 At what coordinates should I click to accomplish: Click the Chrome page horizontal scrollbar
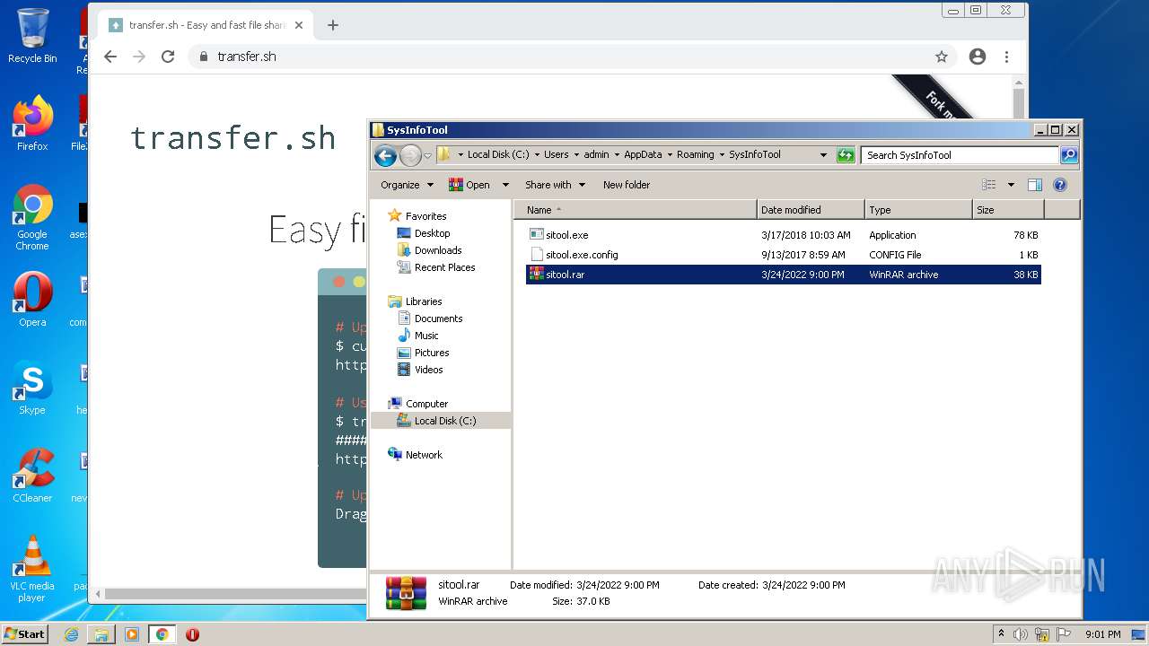click(235, 594)
